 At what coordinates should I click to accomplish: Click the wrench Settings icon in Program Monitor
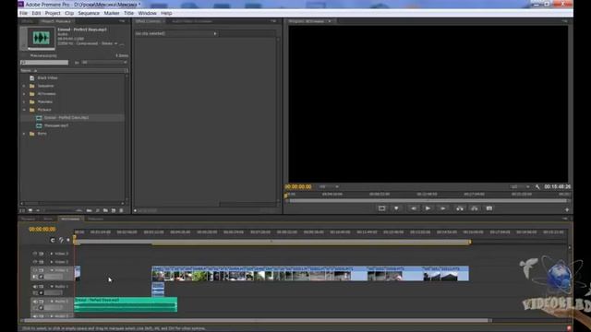click(x=537, y=186)
